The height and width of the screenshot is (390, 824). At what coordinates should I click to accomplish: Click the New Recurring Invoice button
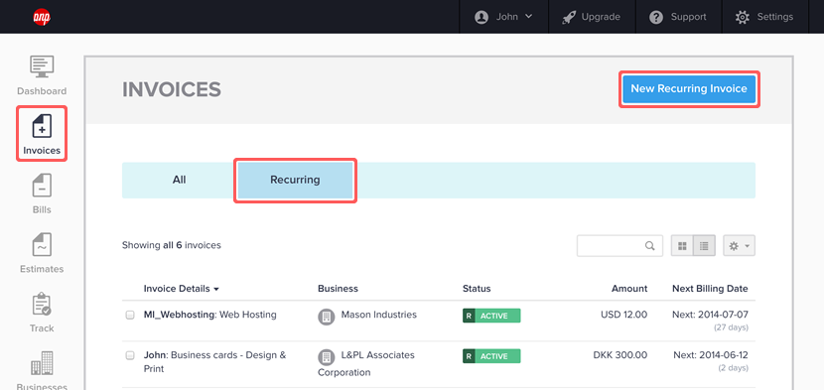coord(689,89)
